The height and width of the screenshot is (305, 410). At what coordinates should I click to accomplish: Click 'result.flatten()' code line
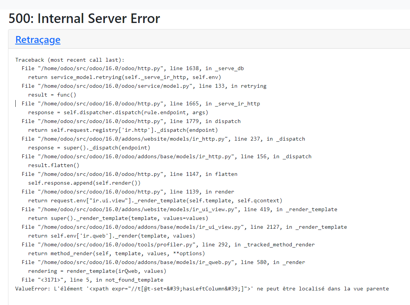click(x=54, y=166)
